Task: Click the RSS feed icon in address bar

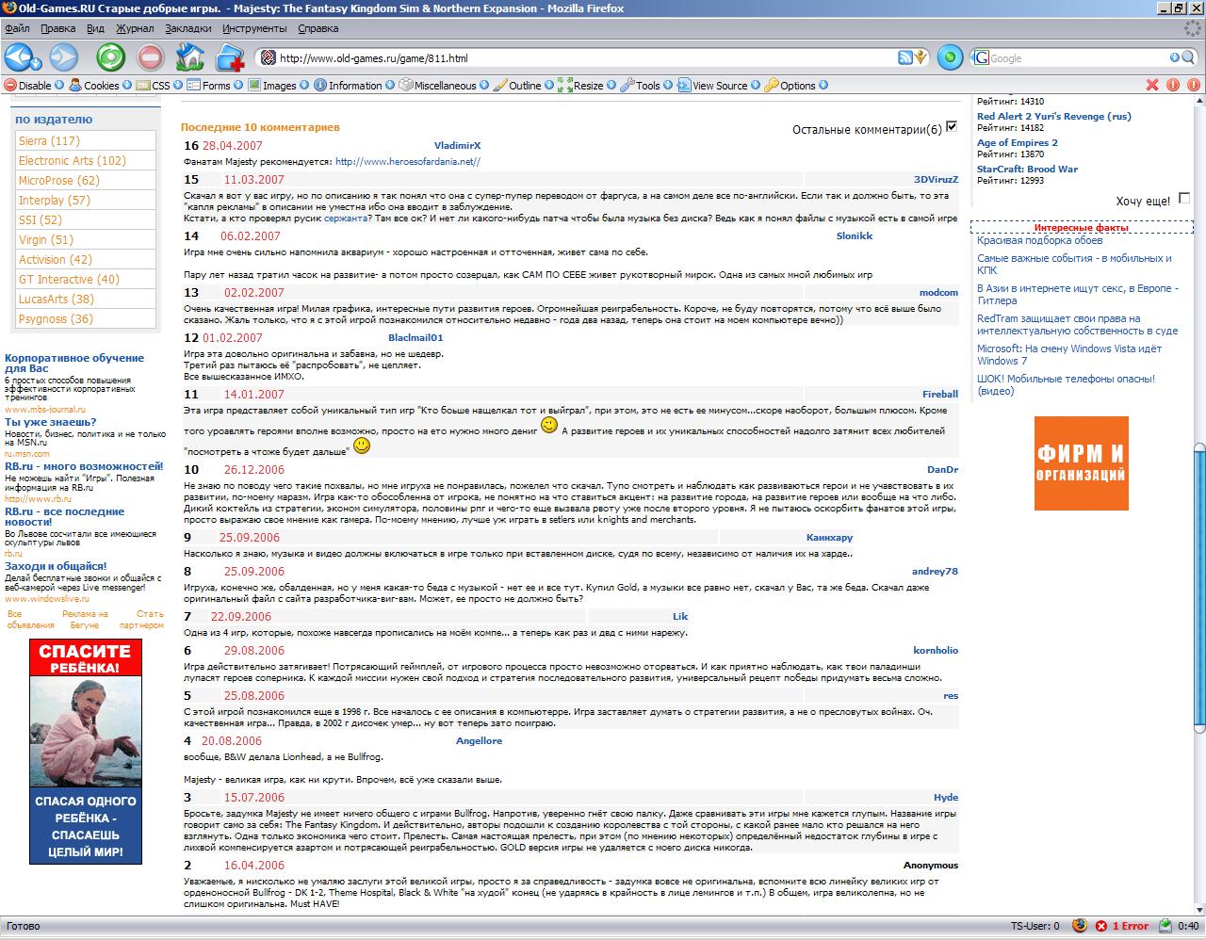Action: pos(904,58)
